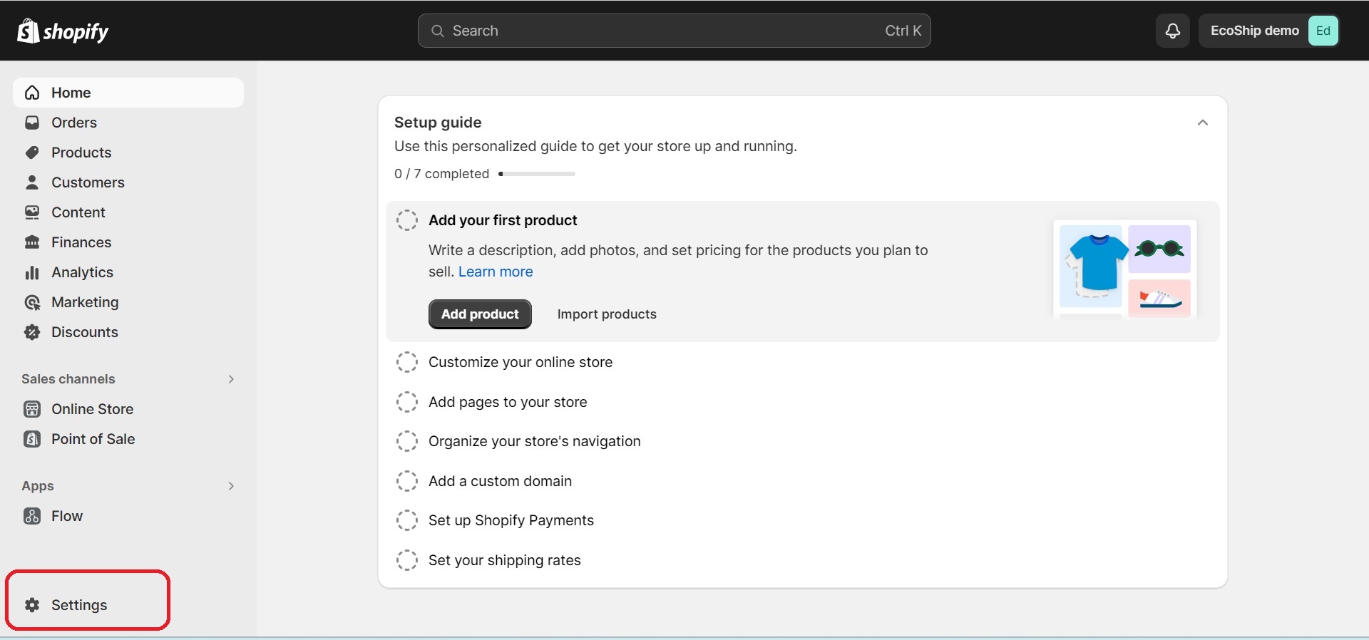
Task: Click the Point of Sale bag icon
Action: tap(32, 439)
